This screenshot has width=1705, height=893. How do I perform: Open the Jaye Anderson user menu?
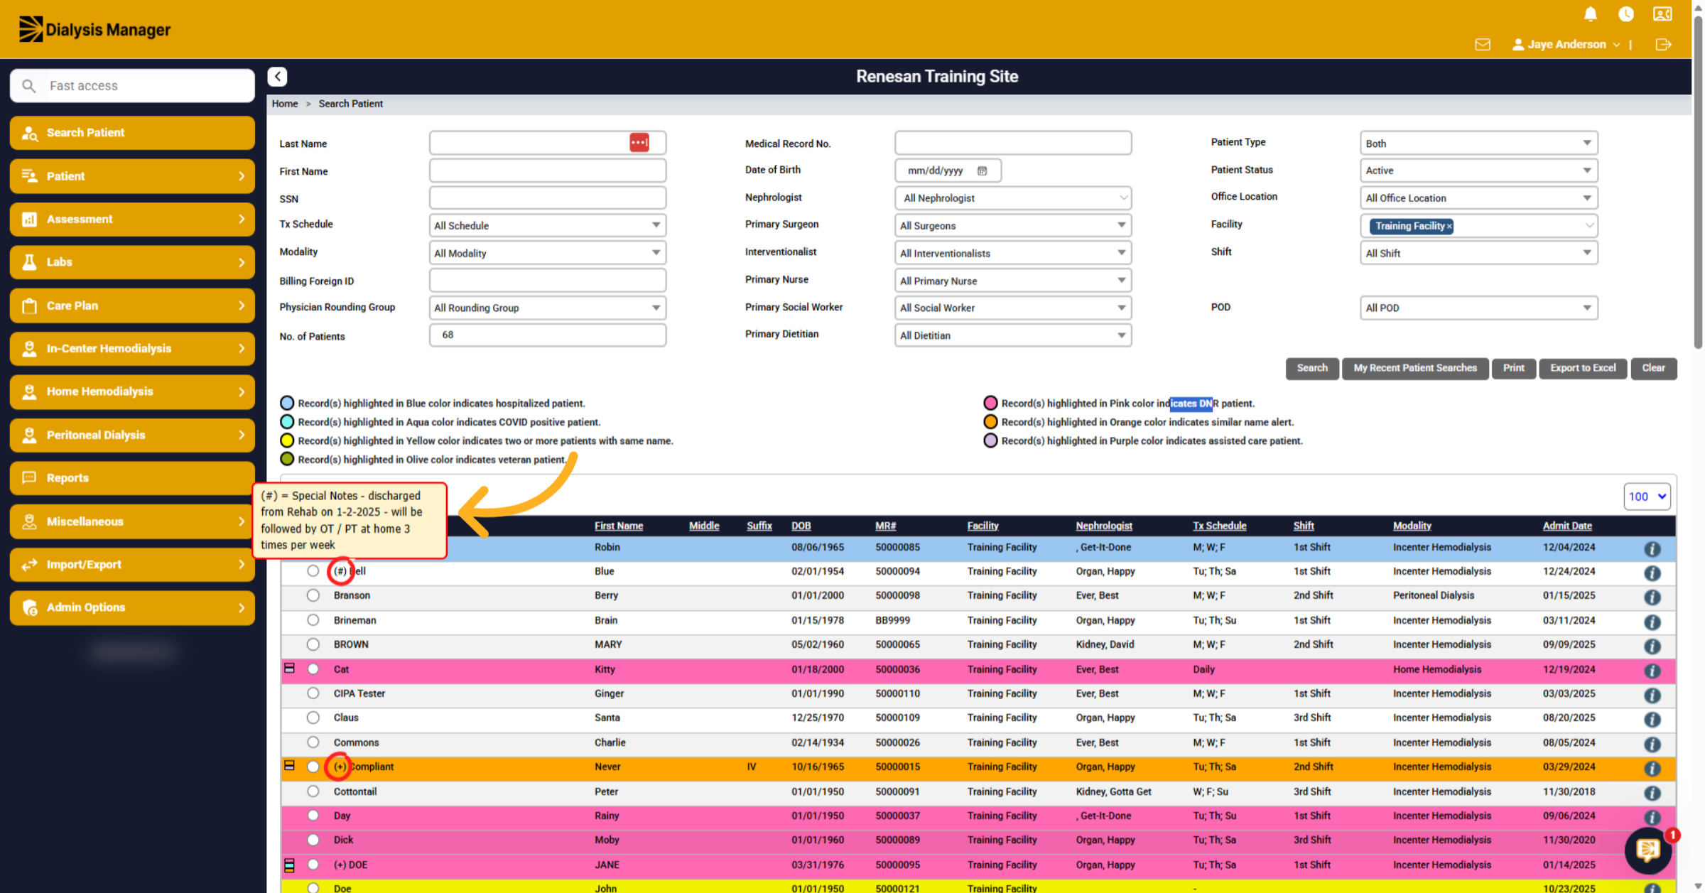[x=1566, y=45]
